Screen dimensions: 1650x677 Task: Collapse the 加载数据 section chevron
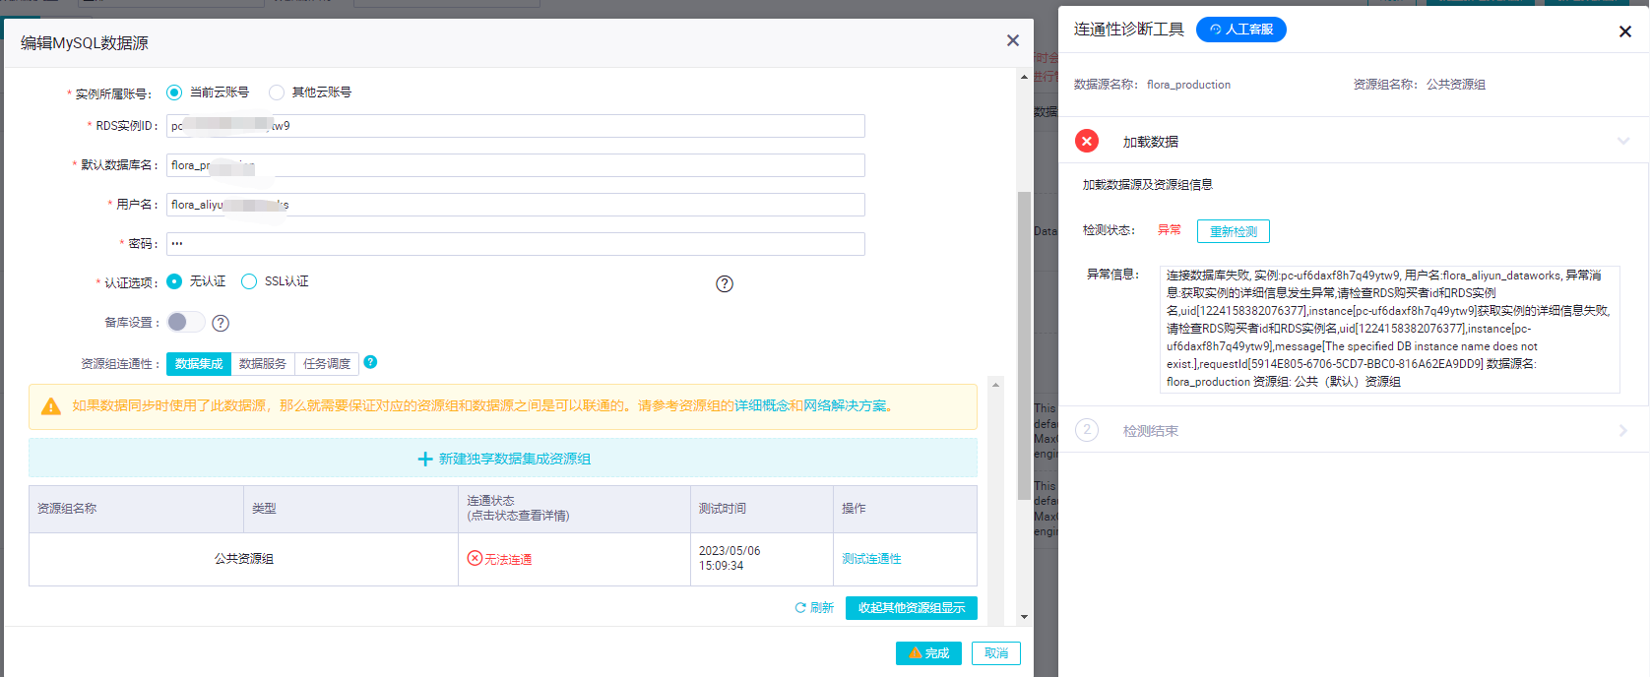pos(1623,142)
